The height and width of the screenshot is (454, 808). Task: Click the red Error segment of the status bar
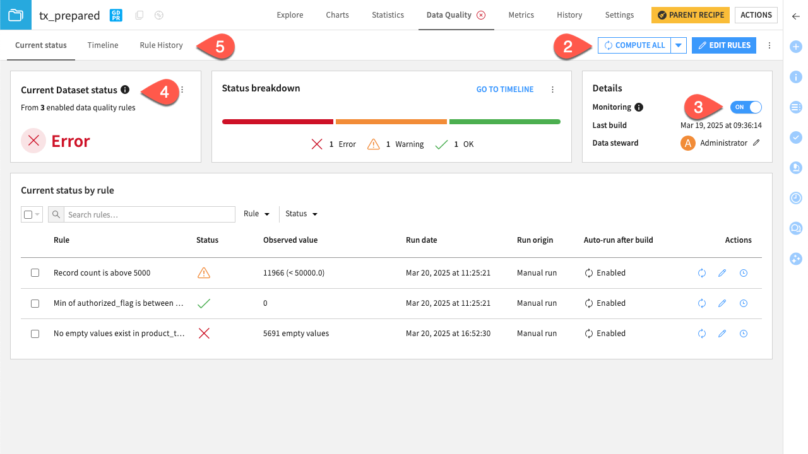(x=278, y=121)
